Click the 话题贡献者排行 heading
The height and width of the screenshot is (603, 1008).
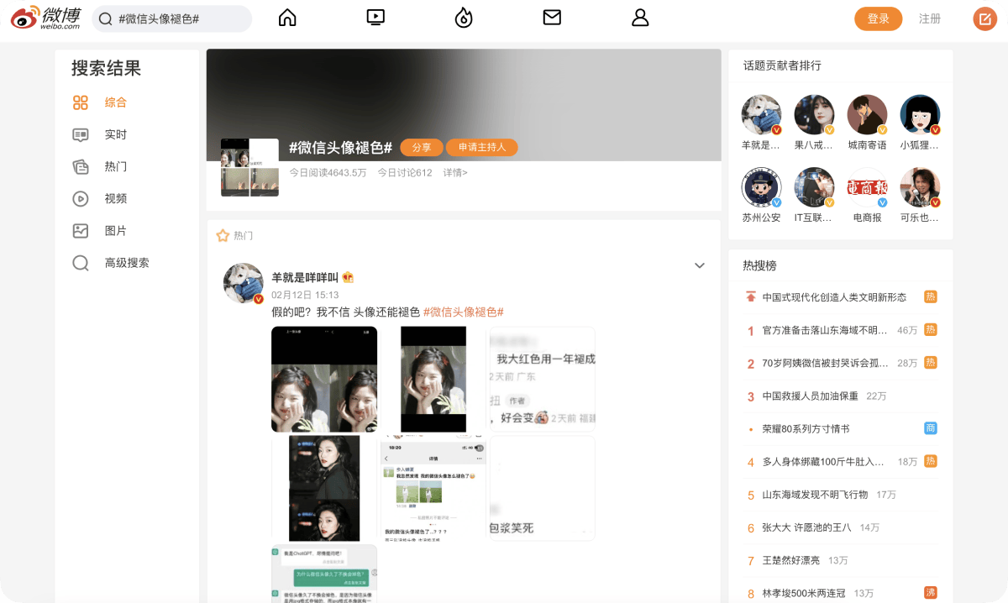[782, 66]
